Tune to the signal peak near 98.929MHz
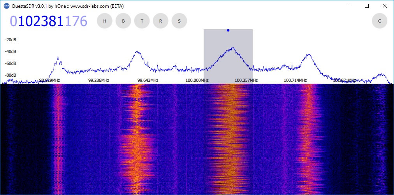Image resolution: width=394 pixels, height=195 pixels. pyautogui.click(x=58, y=58)
